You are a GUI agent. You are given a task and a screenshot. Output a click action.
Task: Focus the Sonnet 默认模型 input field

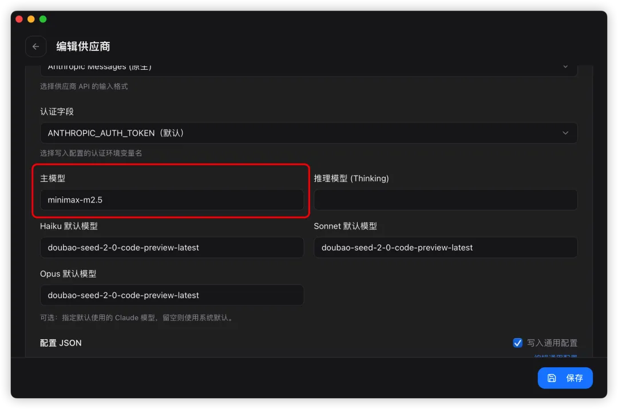(x=445, y=248)
